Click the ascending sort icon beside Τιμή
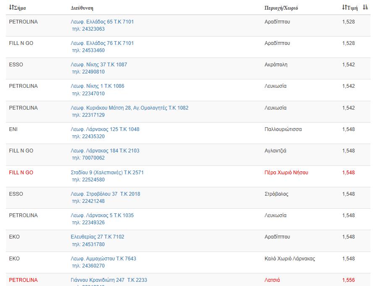This screenshot has width=376, height=286. (365, 8)
